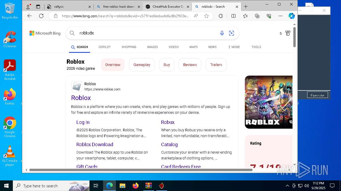
Task: Click the Reviews pill button
Action: [x=190, y=65]
